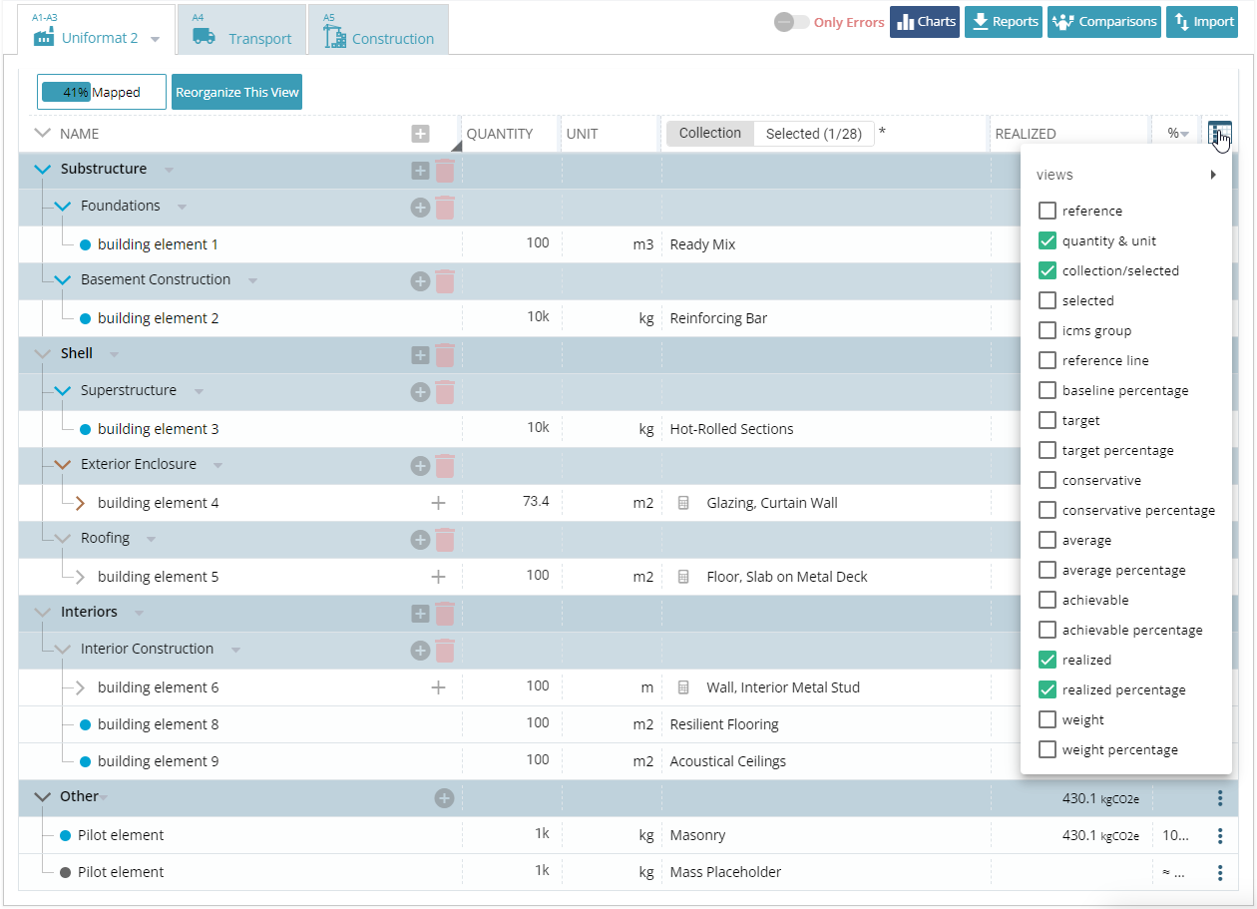Open calculator icon beside Glazing, Curtain Wall
Image resolution: width=1257 pixels, height=909 pixels.
(683, 503)
